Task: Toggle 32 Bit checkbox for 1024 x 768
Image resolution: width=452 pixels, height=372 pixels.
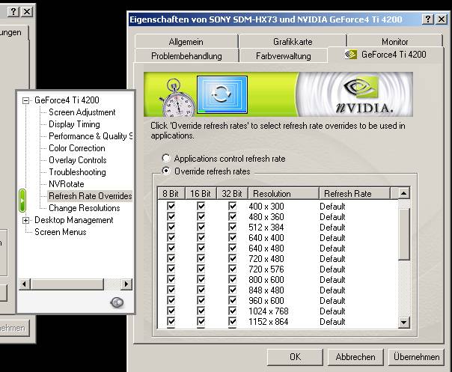Action: [x=232, y=311]
